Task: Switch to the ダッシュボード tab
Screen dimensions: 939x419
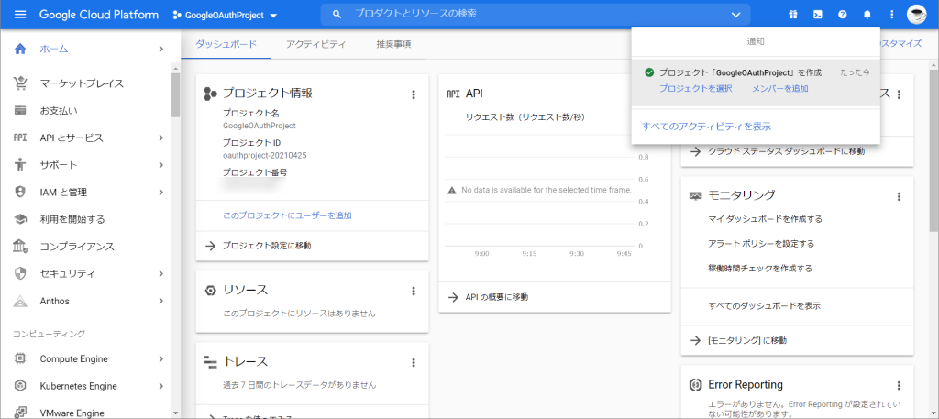Action: [226, 44]
